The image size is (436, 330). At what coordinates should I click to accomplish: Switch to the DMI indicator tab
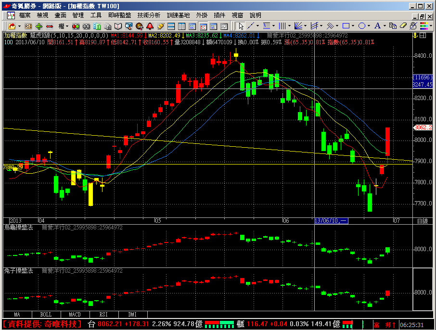point(132,315)
